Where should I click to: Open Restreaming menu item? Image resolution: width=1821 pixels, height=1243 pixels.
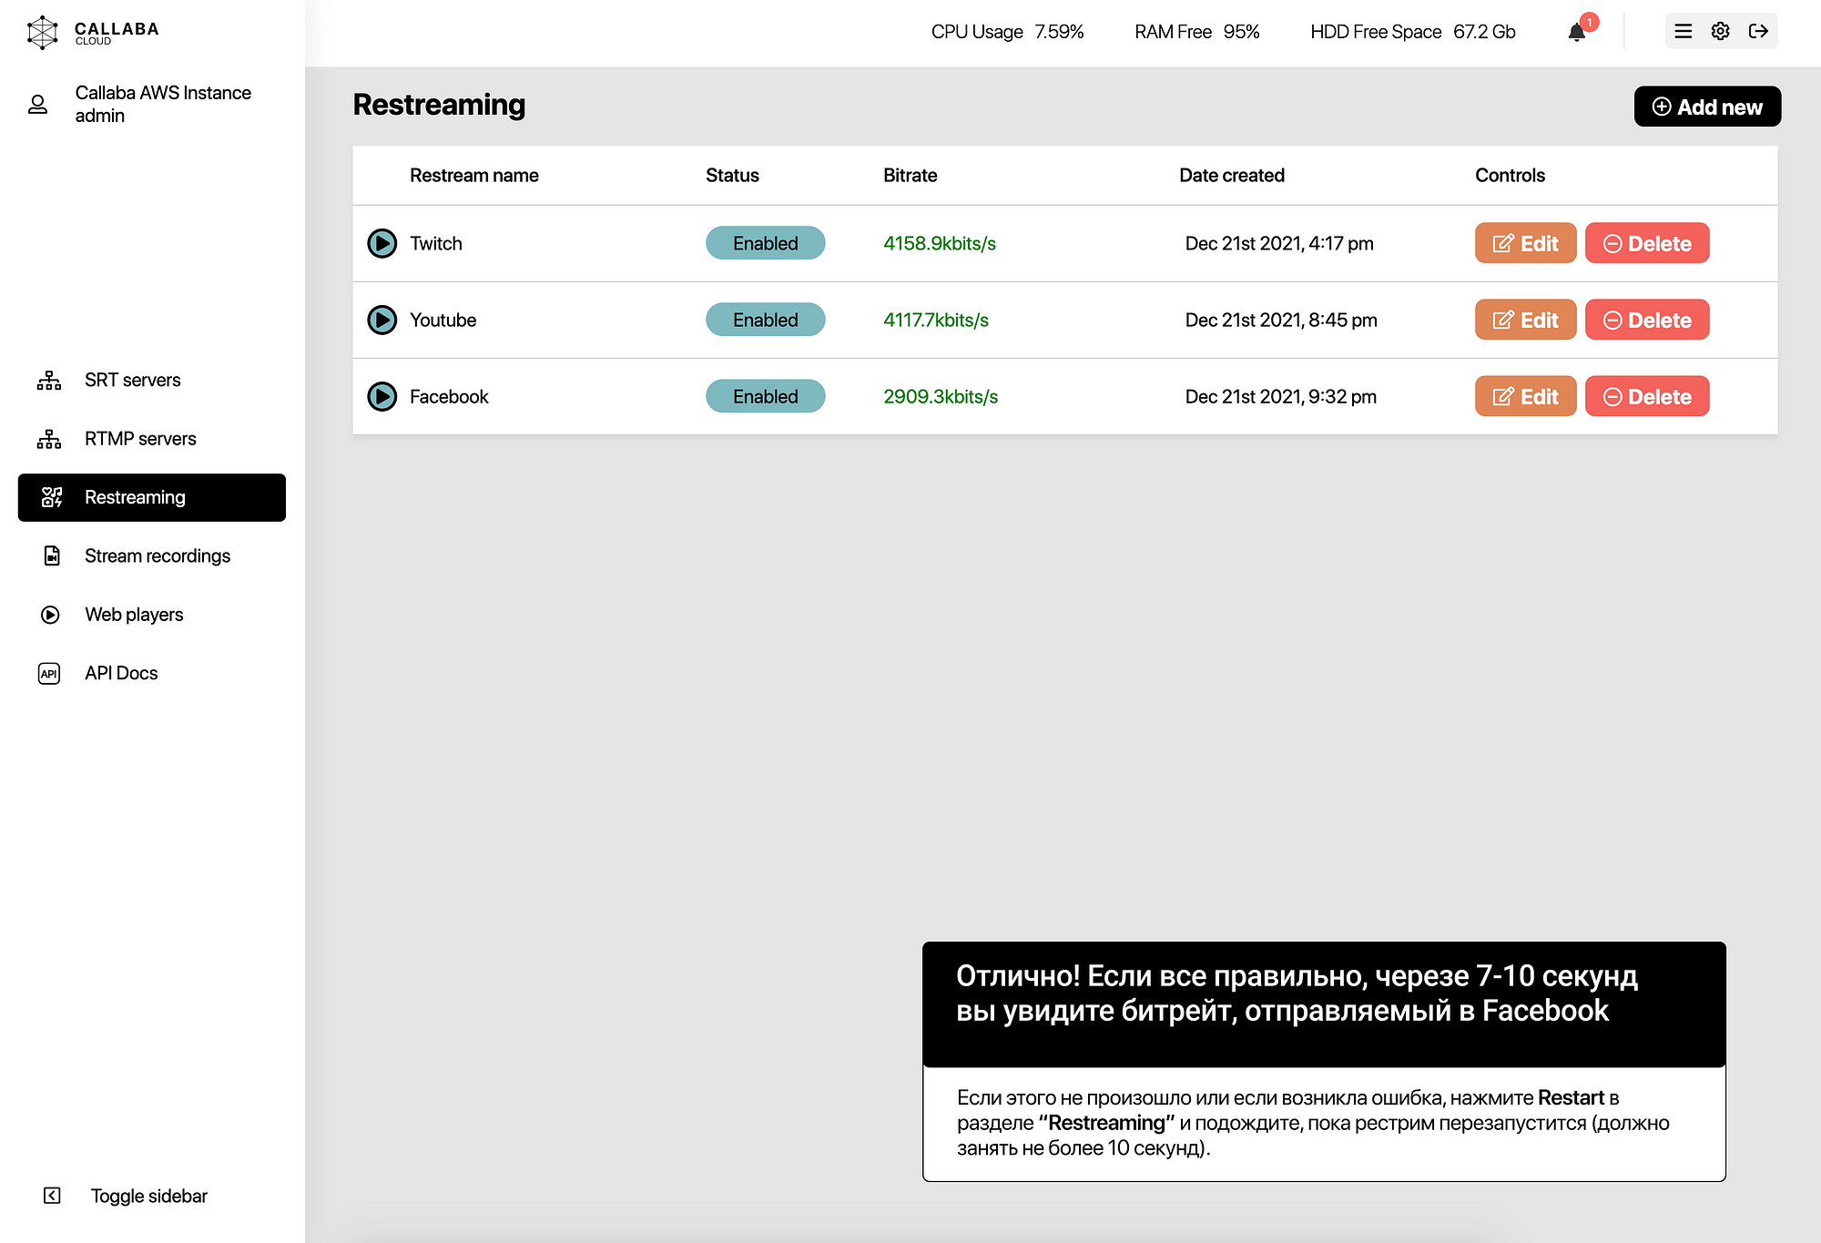coord(152,497)
